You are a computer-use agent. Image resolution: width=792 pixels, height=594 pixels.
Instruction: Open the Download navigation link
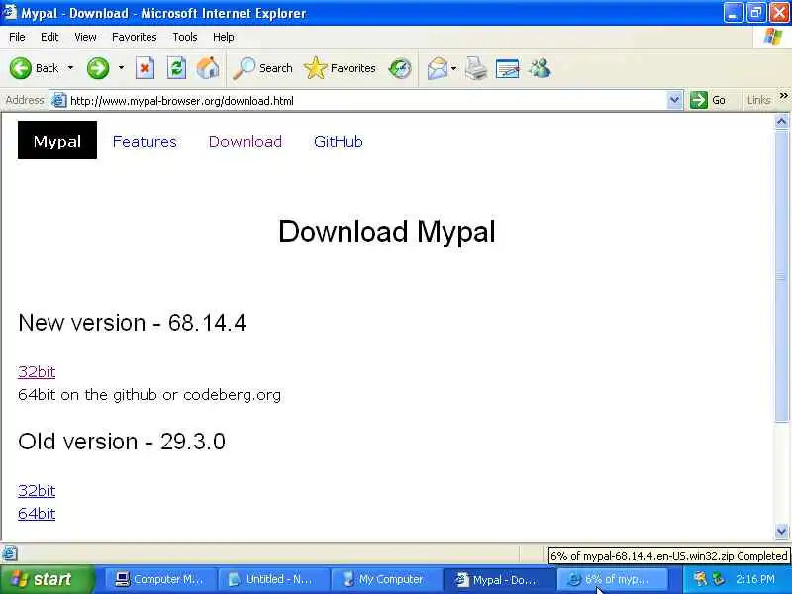[246, 141]
